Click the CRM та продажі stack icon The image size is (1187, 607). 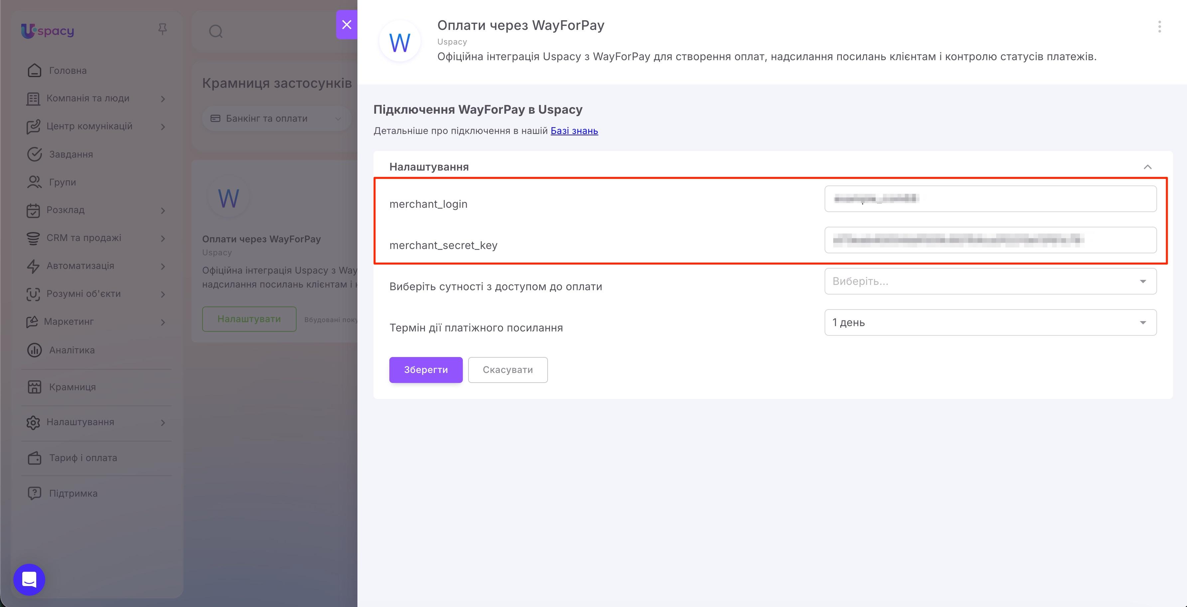[33, 238]
